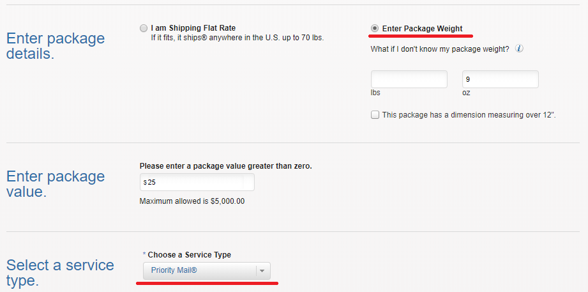Image resolution: width=588 pixels, height=292 pixels.
Task: Select the Enter Package Weight radio button
Action: (375, 28)
